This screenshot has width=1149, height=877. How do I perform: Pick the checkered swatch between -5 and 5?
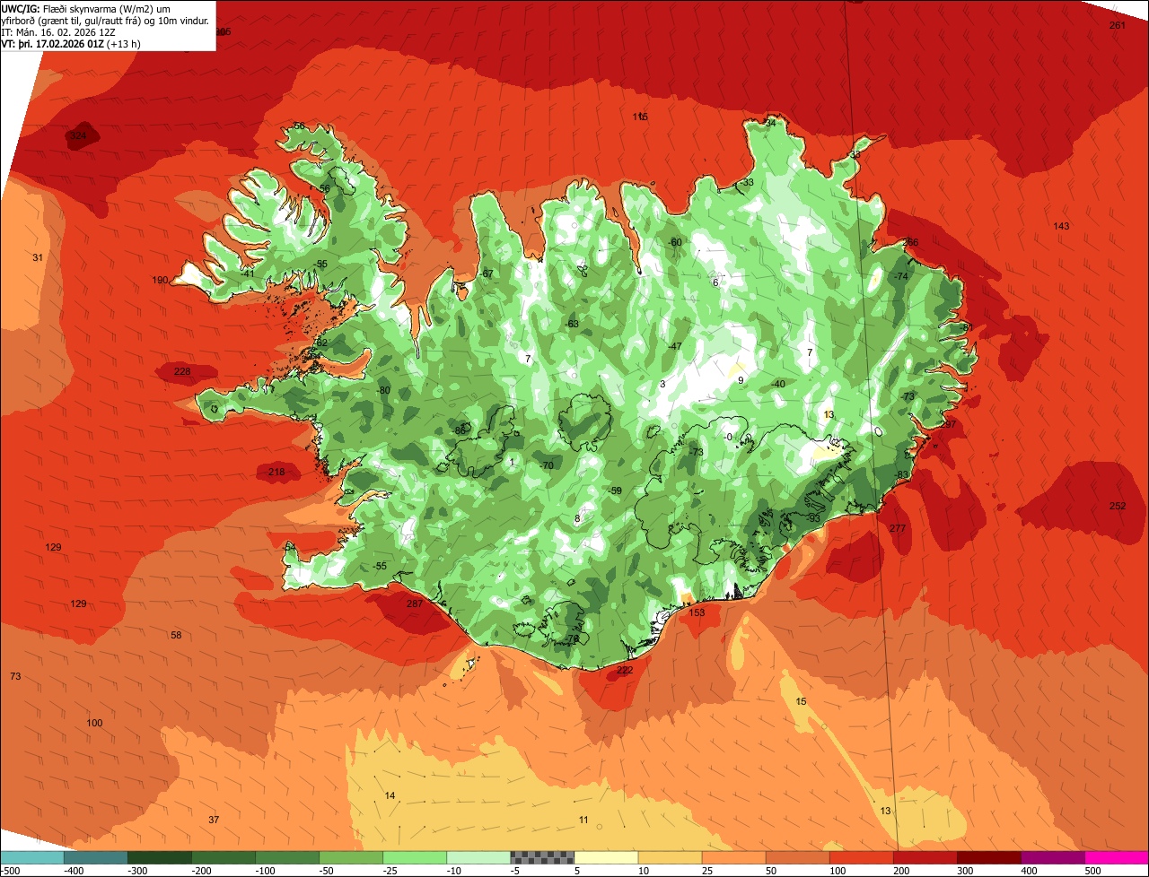542,857
